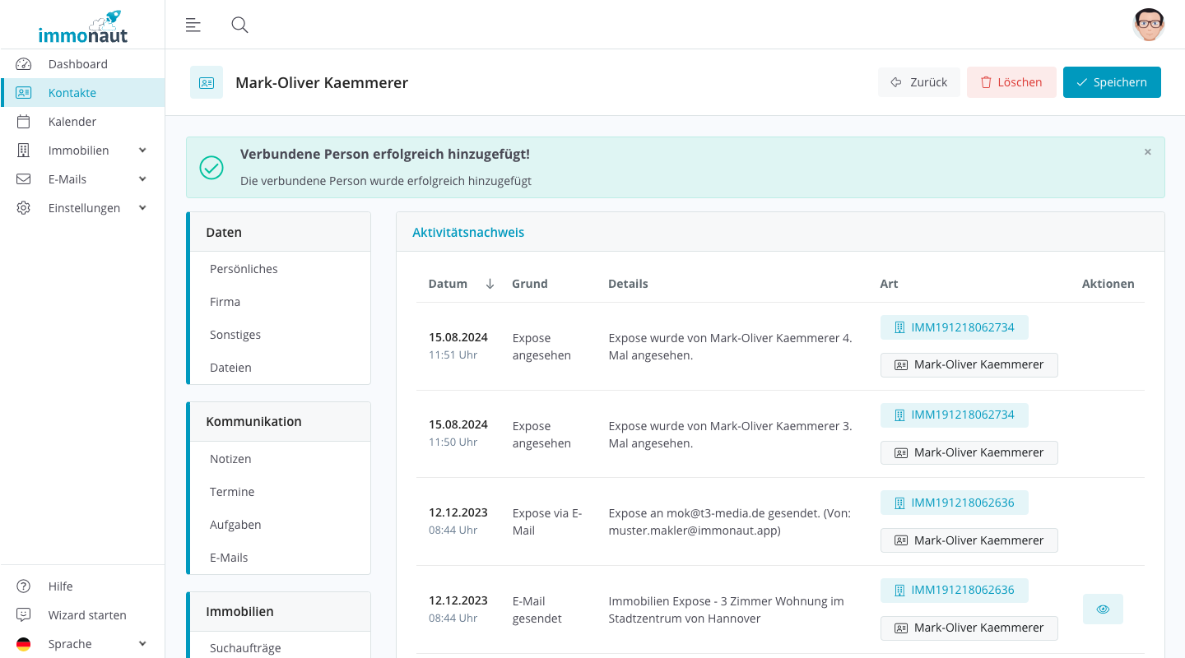Save the contact with Speichern
This screenshot has width=1185, height=658.
click(1111, 82)
